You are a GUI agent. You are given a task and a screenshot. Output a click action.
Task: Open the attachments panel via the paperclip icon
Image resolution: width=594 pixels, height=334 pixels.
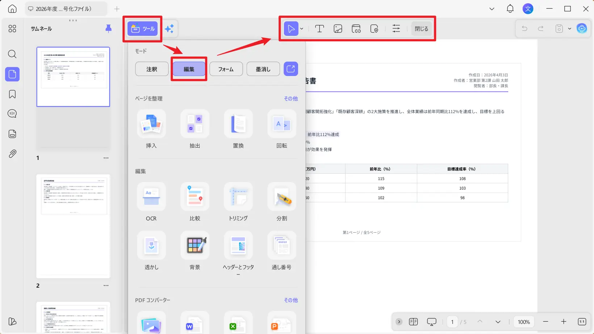[12, 153]
